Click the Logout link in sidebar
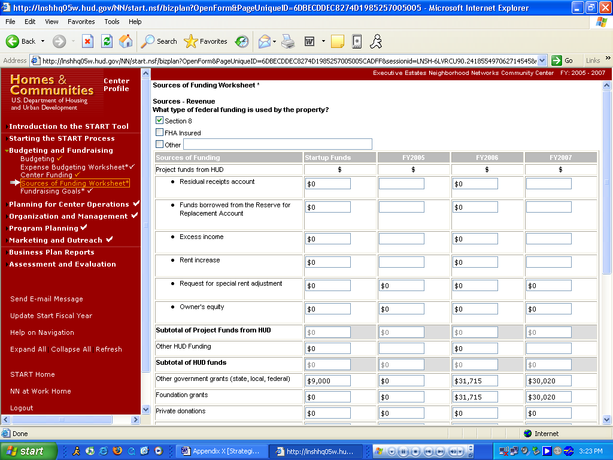Screen dimensions: 613x460 pos(22,408)
